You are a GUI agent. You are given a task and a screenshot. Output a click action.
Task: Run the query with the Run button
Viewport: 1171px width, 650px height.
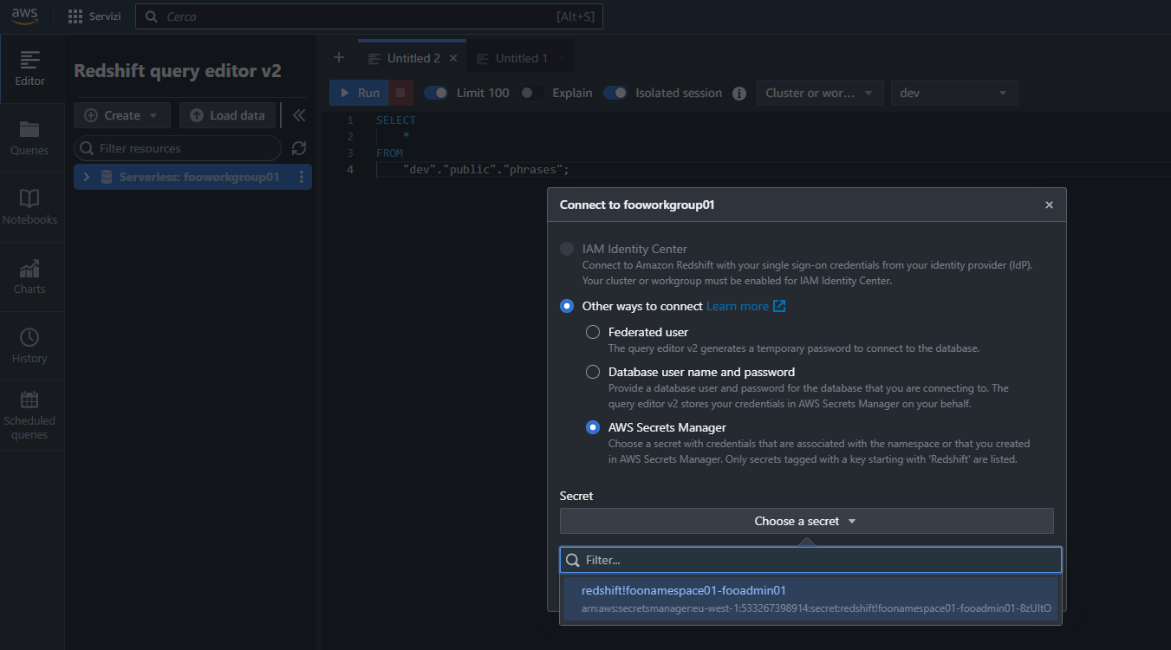(x=358, y=93)
